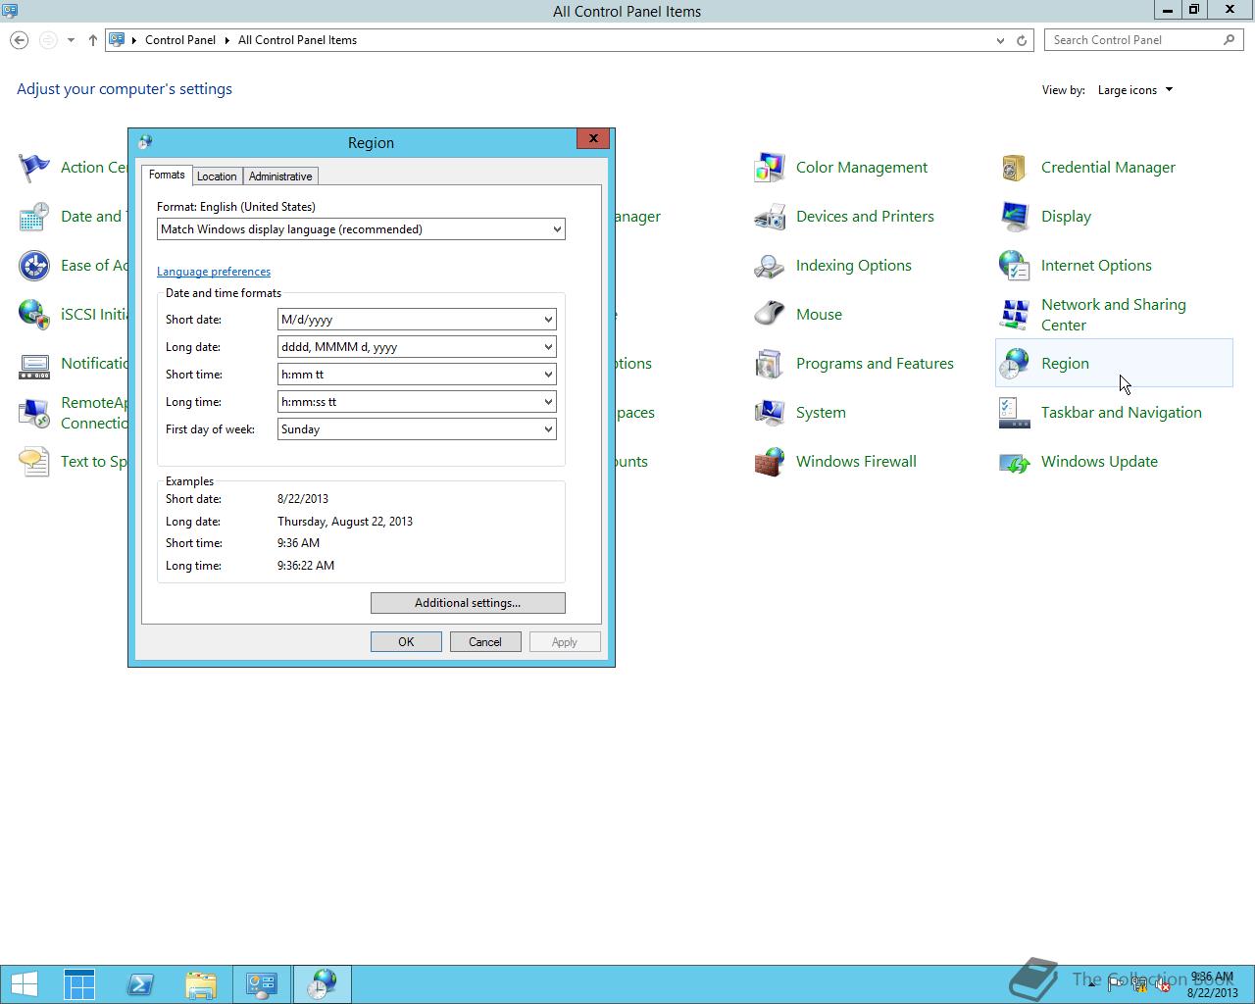Switch to the Control Panel taskbar button
This screenshot has height=1004, width=1255.
pyautogui.click(x=262, y=984)
